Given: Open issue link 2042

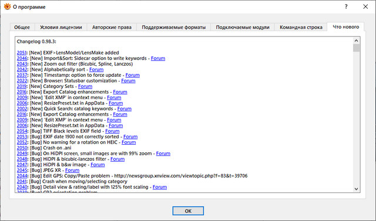Looking at the screenshot, I should (22, 70).
